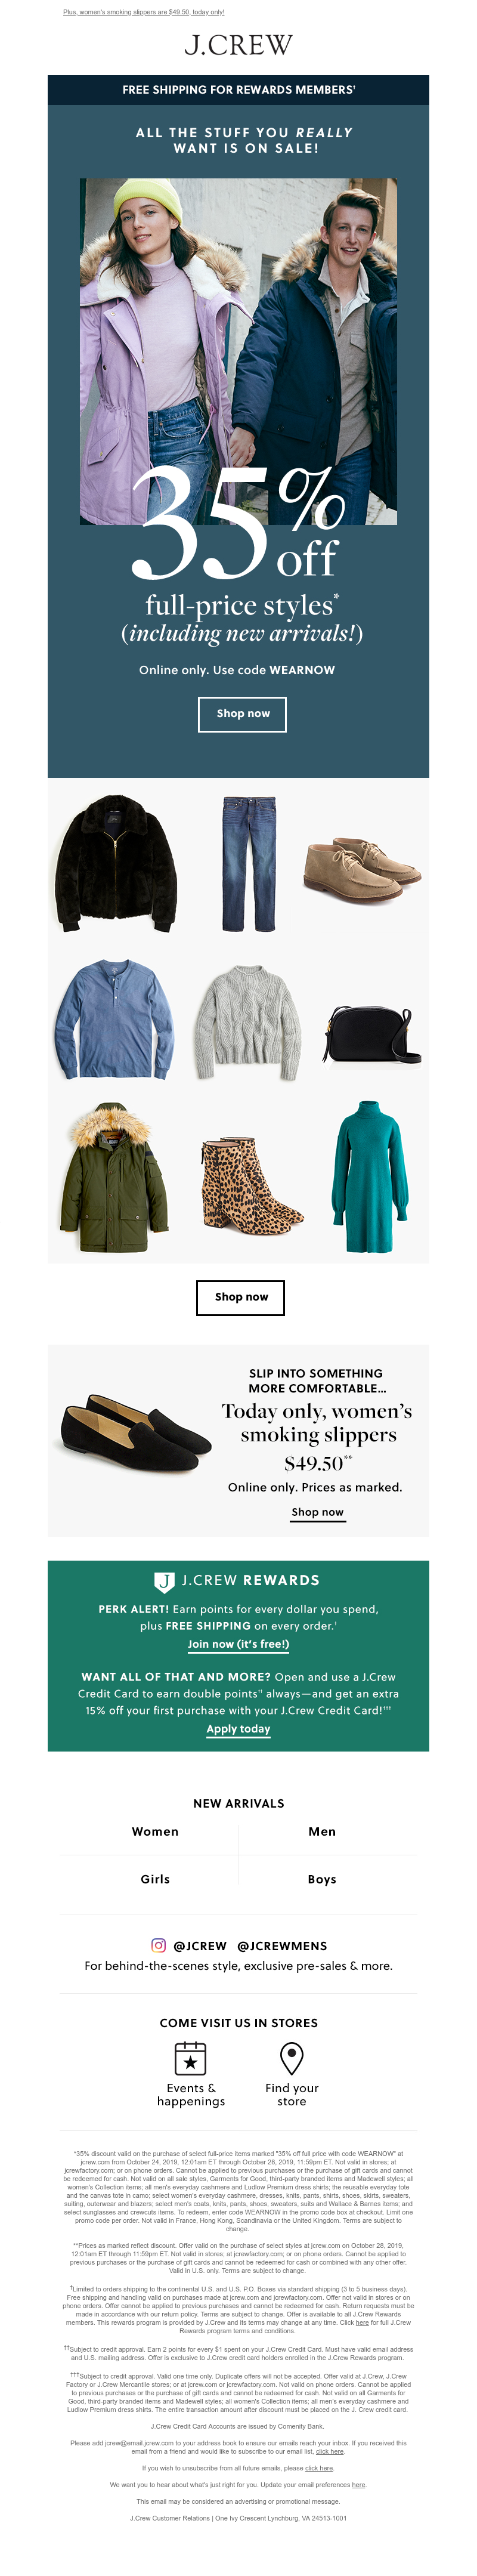The image size is (477, 2576).
Task: Open Women new arrivals
Action: coord(155,1831)
